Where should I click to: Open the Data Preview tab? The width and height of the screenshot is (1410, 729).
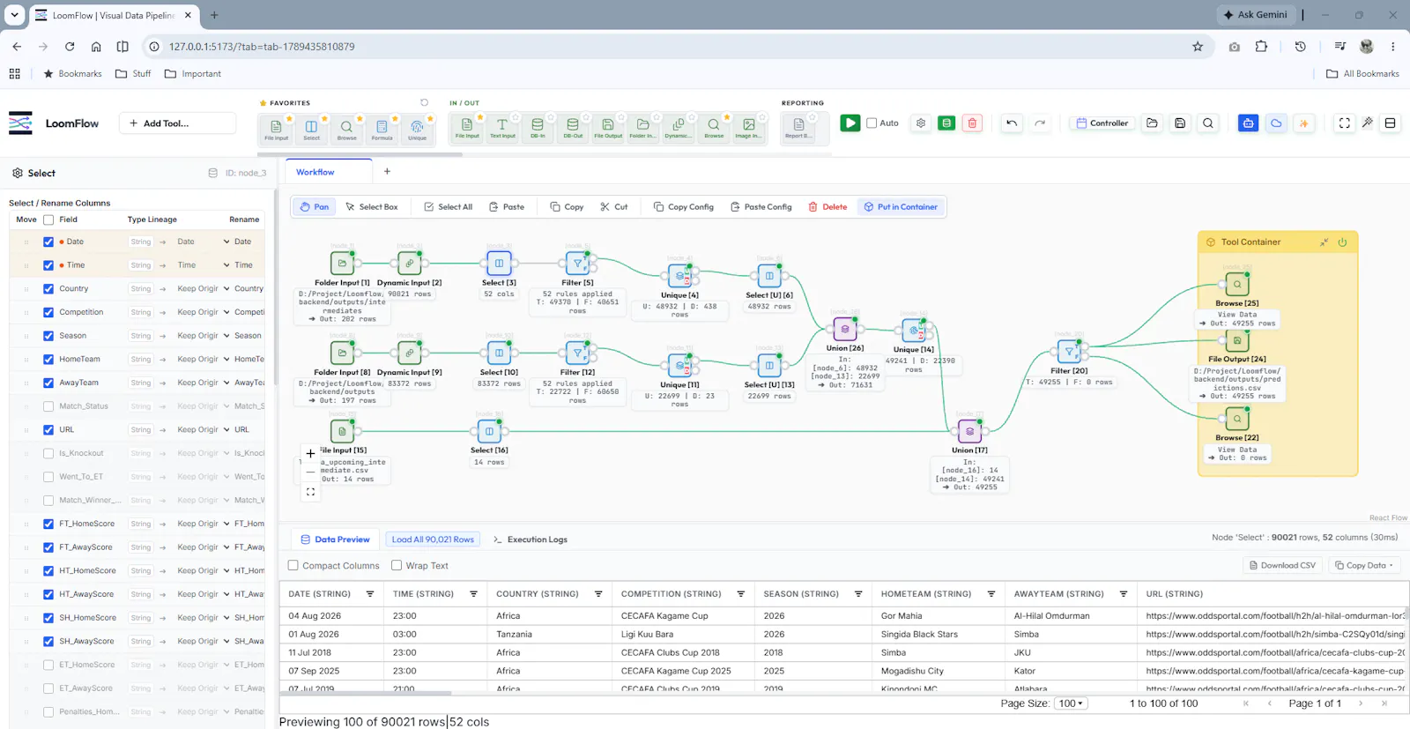pos(335,539)
